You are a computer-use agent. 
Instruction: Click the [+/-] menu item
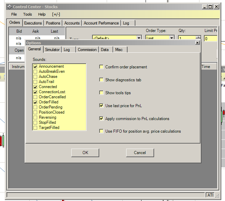click(x=56, y=14)
